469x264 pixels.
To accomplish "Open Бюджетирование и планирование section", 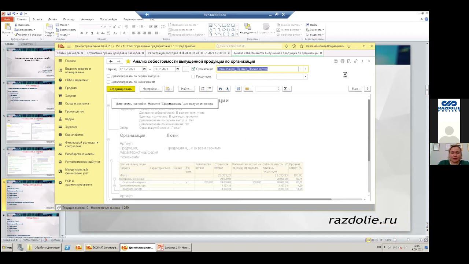I will 78,70.
